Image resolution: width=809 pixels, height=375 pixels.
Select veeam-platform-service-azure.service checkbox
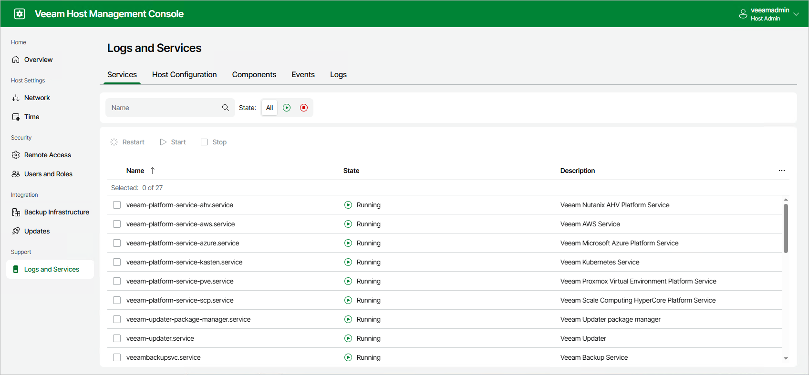[x=117, y=243]
